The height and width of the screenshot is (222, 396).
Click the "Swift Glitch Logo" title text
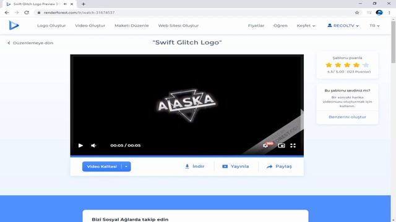(187, 43)
